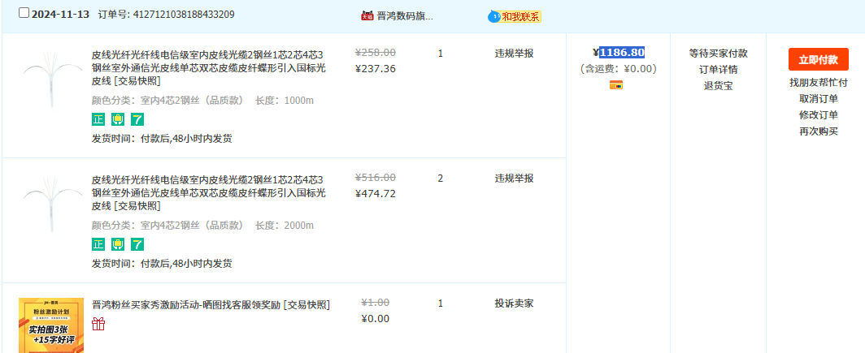Click 违规举报 for the 1000m item

[x=514, y=54]
